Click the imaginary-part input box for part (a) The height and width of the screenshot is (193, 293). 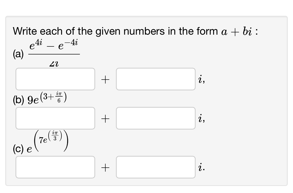click(x=155, y=79)
